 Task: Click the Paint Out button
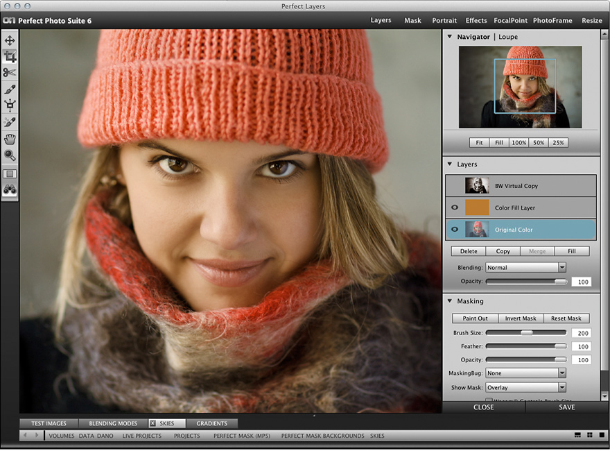tap(475, 318)
